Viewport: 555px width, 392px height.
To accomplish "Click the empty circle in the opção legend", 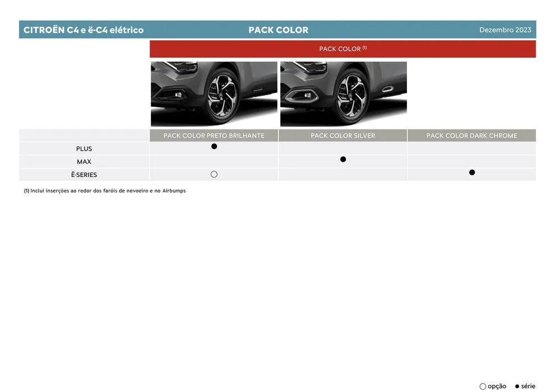I will [482, 386].
